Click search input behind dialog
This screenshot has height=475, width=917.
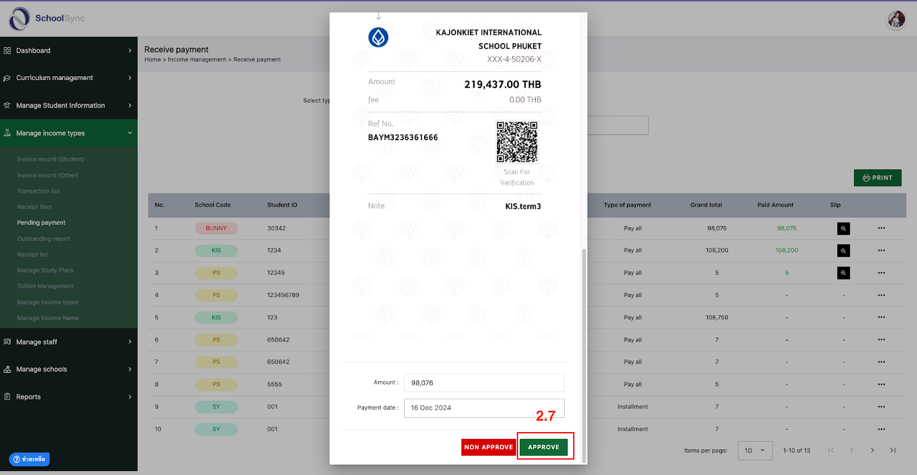click(x=618, y=126)
